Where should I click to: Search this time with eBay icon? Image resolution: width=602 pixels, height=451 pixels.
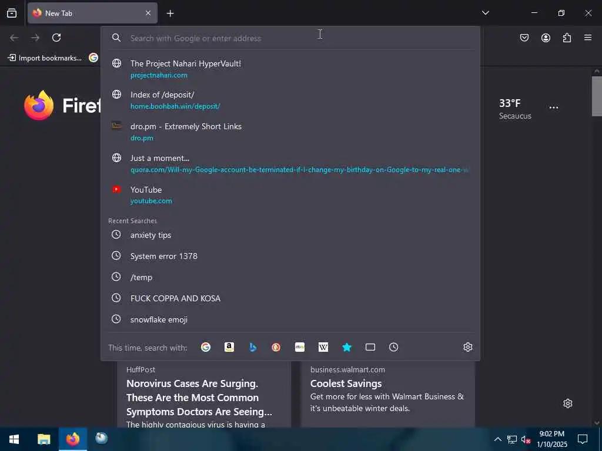pyautogui.click(x=299, y=347)
